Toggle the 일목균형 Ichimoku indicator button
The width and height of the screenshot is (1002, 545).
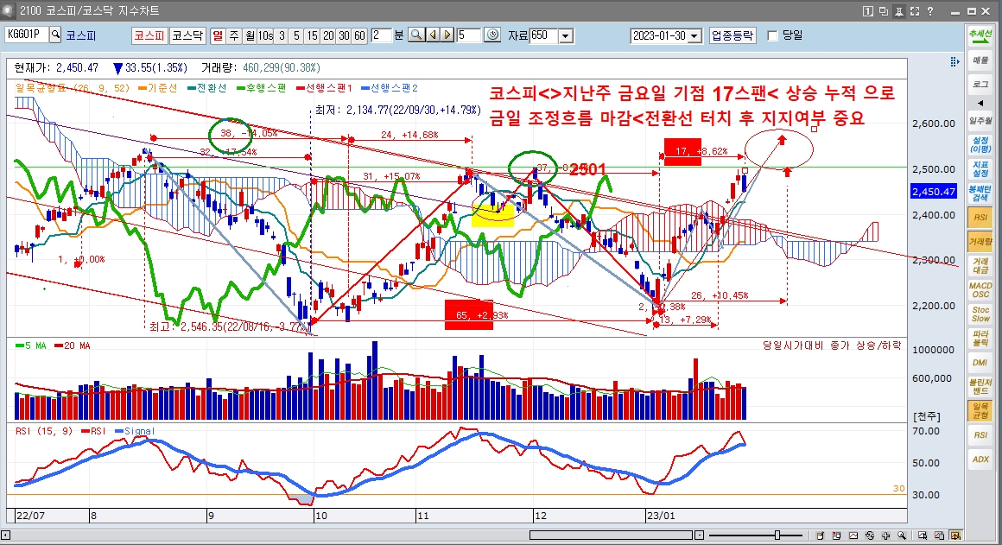[980, 410]
